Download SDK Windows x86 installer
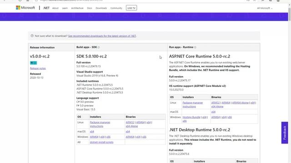This screenshot has width=291, height=163. [x=108, y=137]
